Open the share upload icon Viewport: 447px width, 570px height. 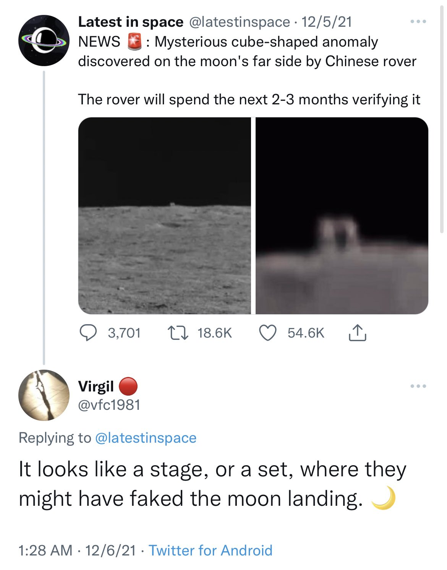click(357, 333)
